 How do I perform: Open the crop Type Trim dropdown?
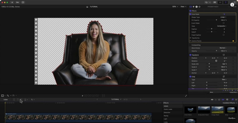224,80
